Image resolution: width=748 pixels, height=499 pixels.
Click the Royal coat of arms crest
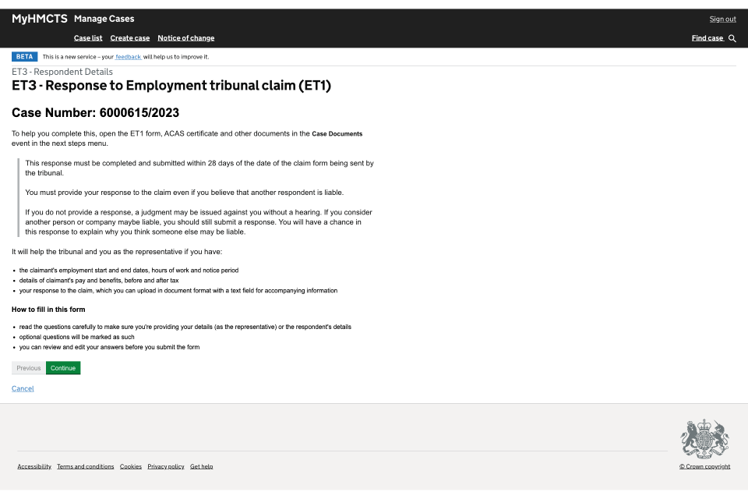tap(704, 439)
